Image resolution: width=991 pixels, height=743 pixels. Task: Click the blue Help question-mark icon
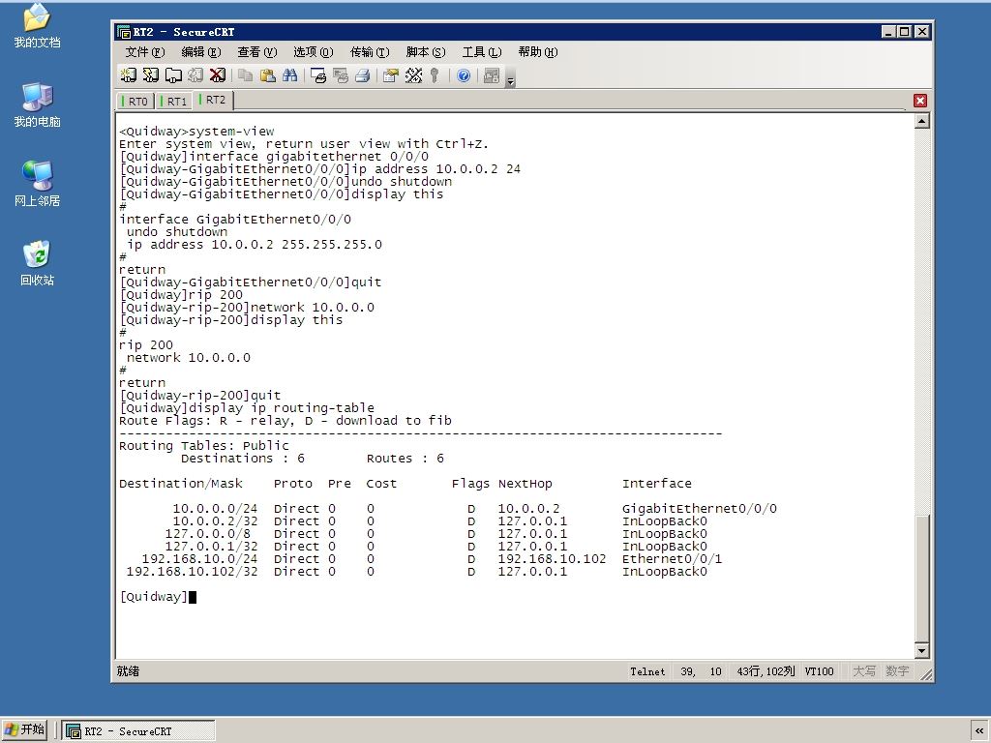coord(464,75)
